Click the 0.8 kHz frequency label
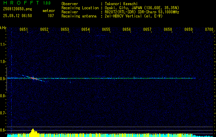 (x=3, y=96)
